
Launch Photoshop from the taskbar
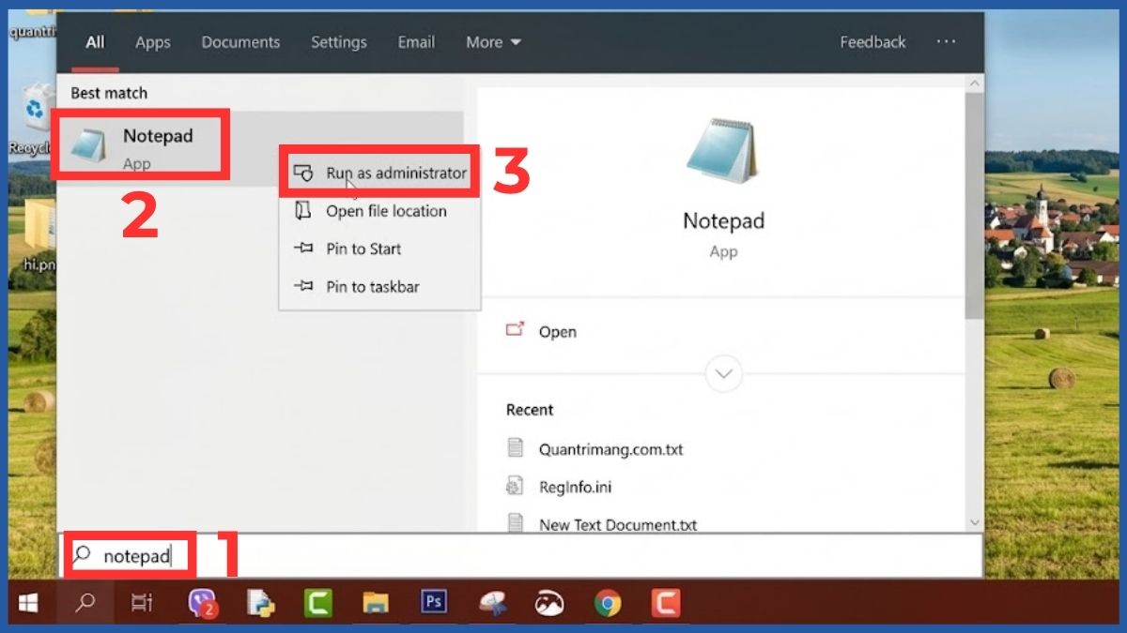(x=433, y=603)
